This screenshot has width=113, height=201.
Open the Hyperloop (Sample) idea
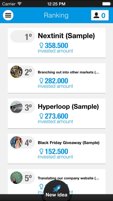[x=56, y=113]
